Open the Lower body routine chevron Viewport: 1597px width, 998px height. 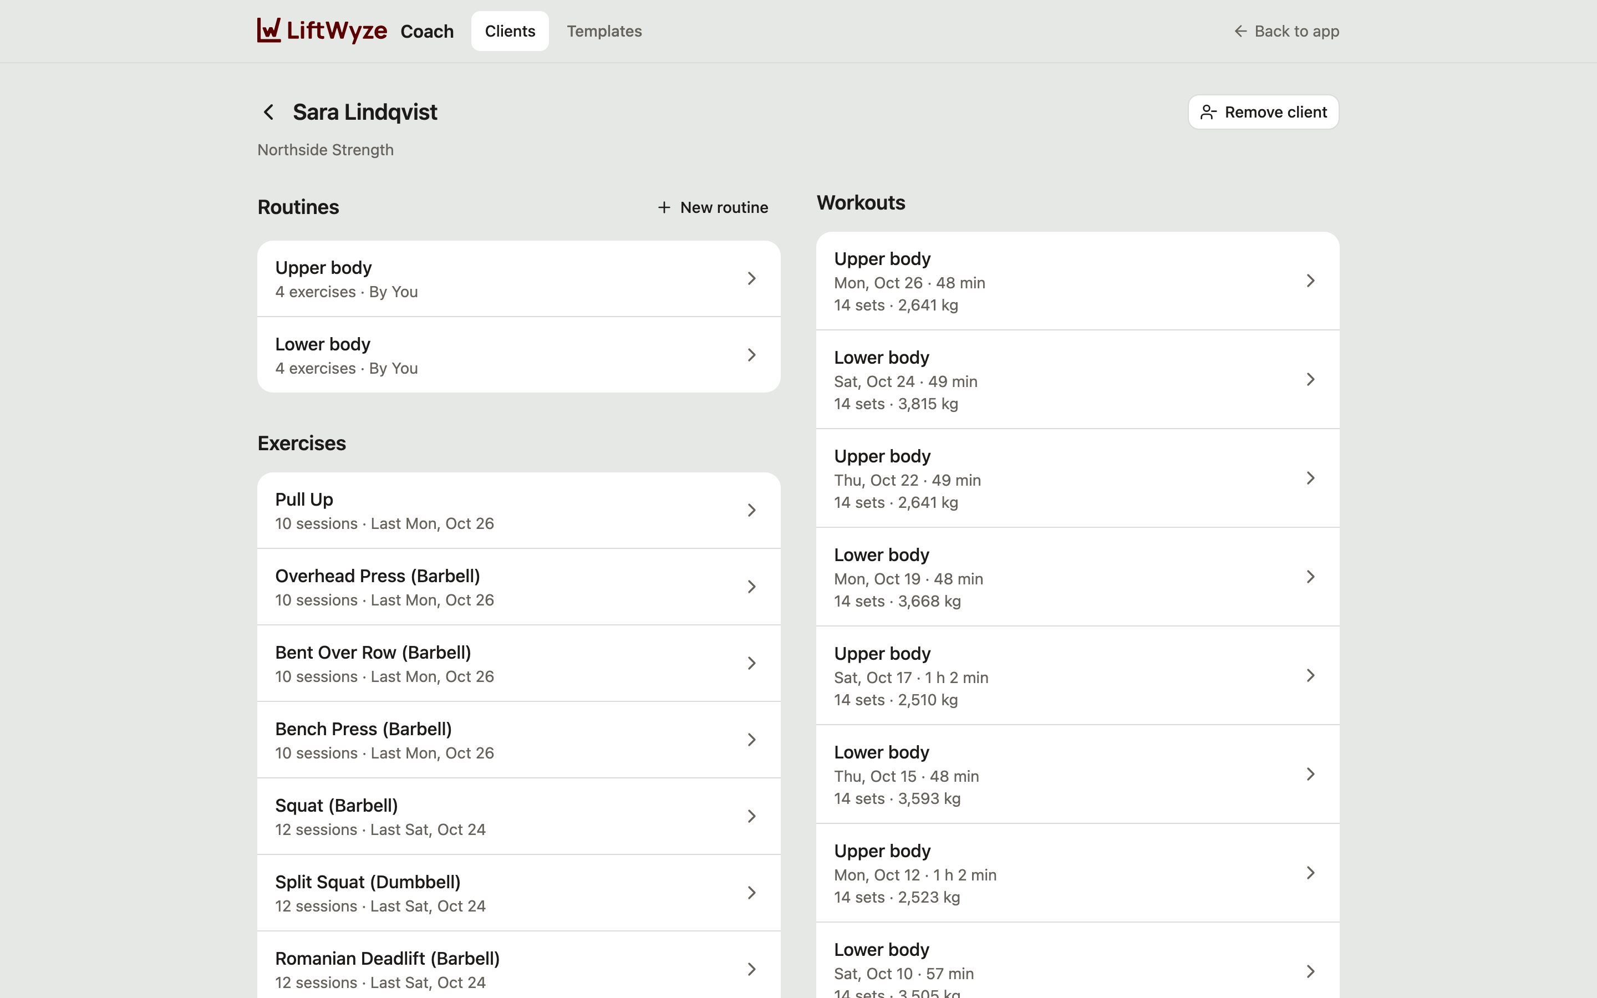[752, 355]
